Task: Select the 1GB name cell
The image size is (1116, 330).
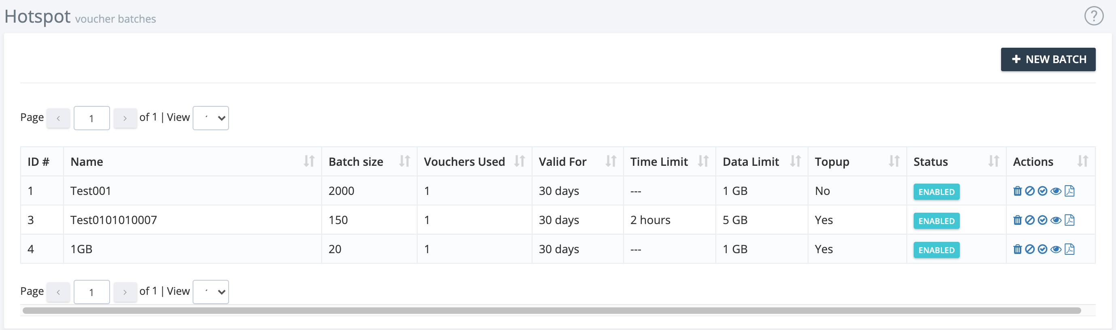Action: click(192, 249)
